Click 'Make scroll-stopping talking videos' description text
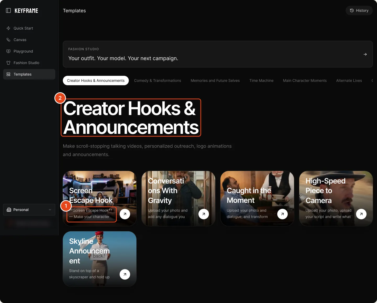Screen dimensions: 377x303 pos(147,150)
